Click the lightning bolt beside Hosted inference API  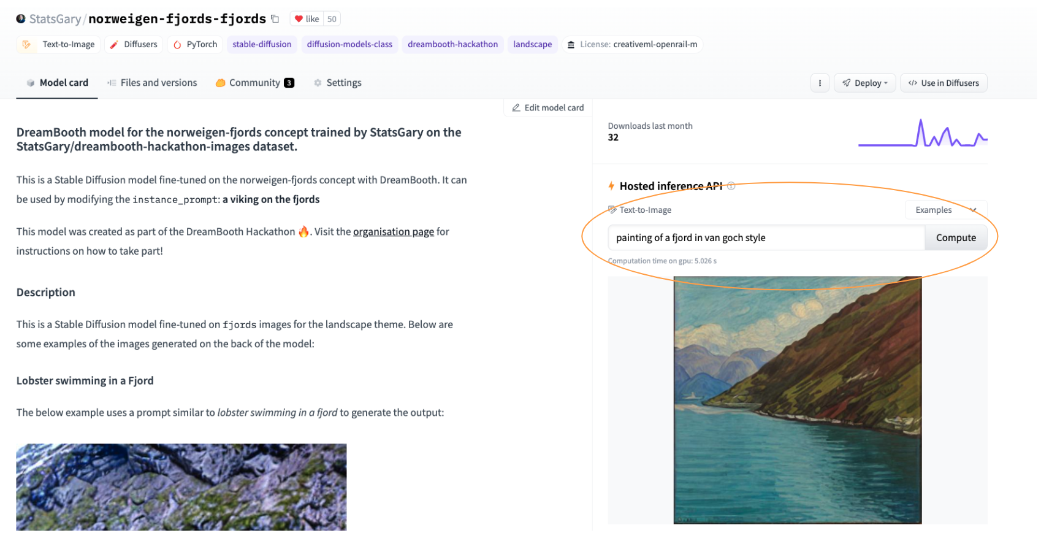click(x=611, y=186)
